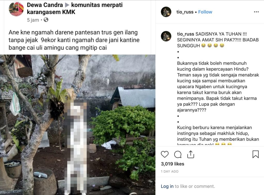The image size is (264, 195).
Task: Open tio_russ profile picture in header
Action: pyautogui.click(x=166, y=12)
